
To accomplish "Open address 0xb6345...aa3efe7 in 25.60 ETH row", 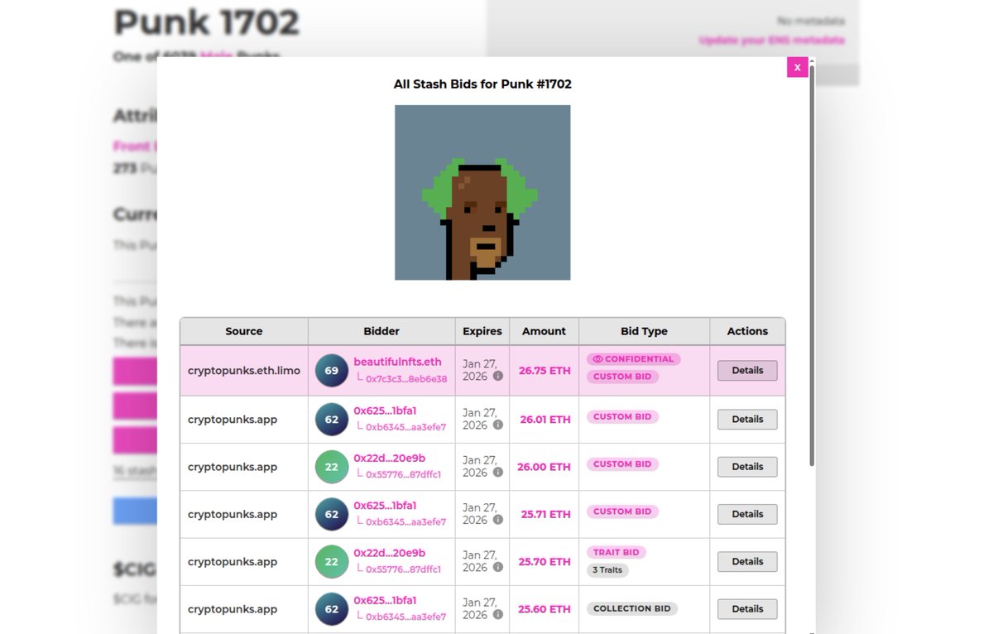I will [x=405, y=617].
